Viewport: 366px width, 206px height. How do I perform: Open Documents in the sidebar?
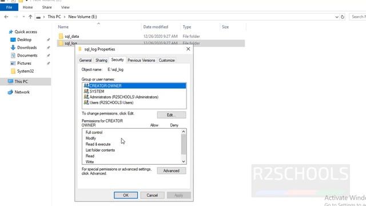pos(27,56)
